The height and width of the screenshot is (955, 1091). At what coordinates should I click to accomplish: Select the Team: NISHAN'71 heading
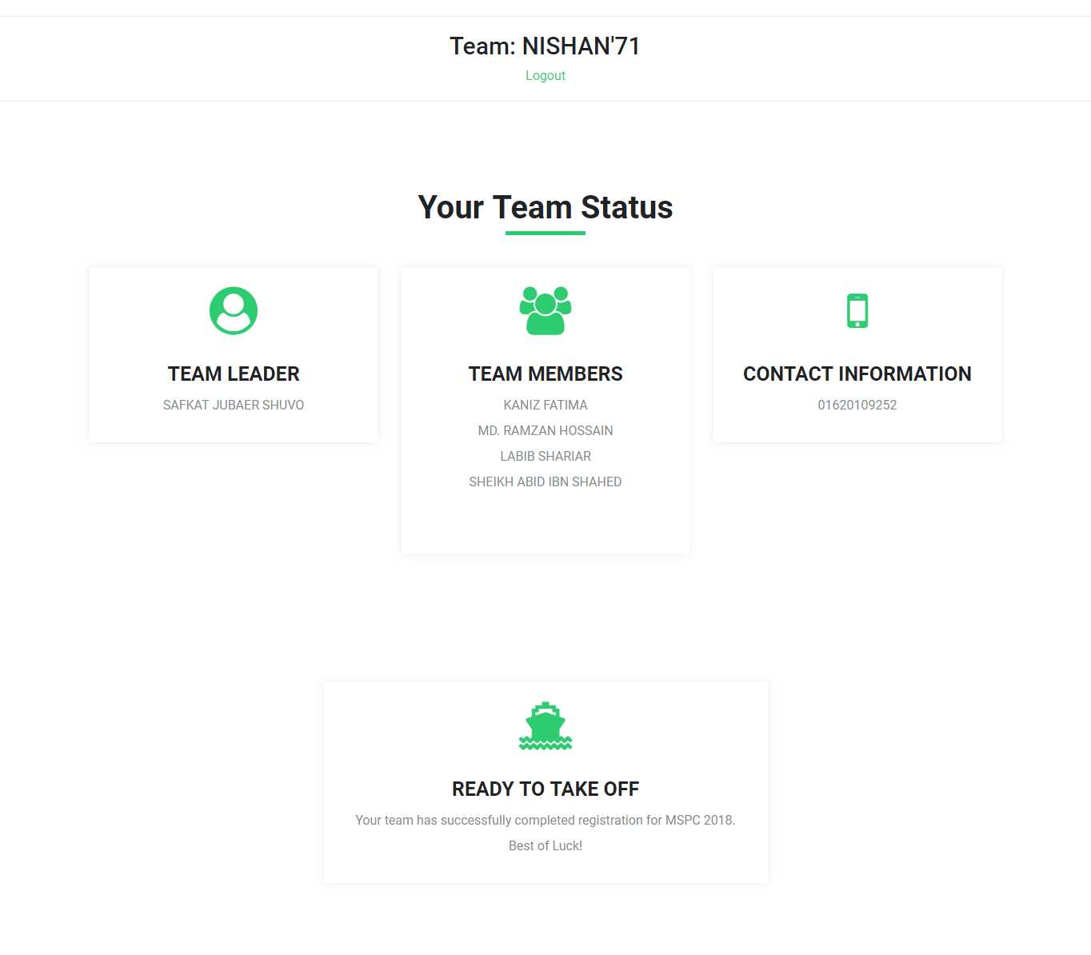545,46
